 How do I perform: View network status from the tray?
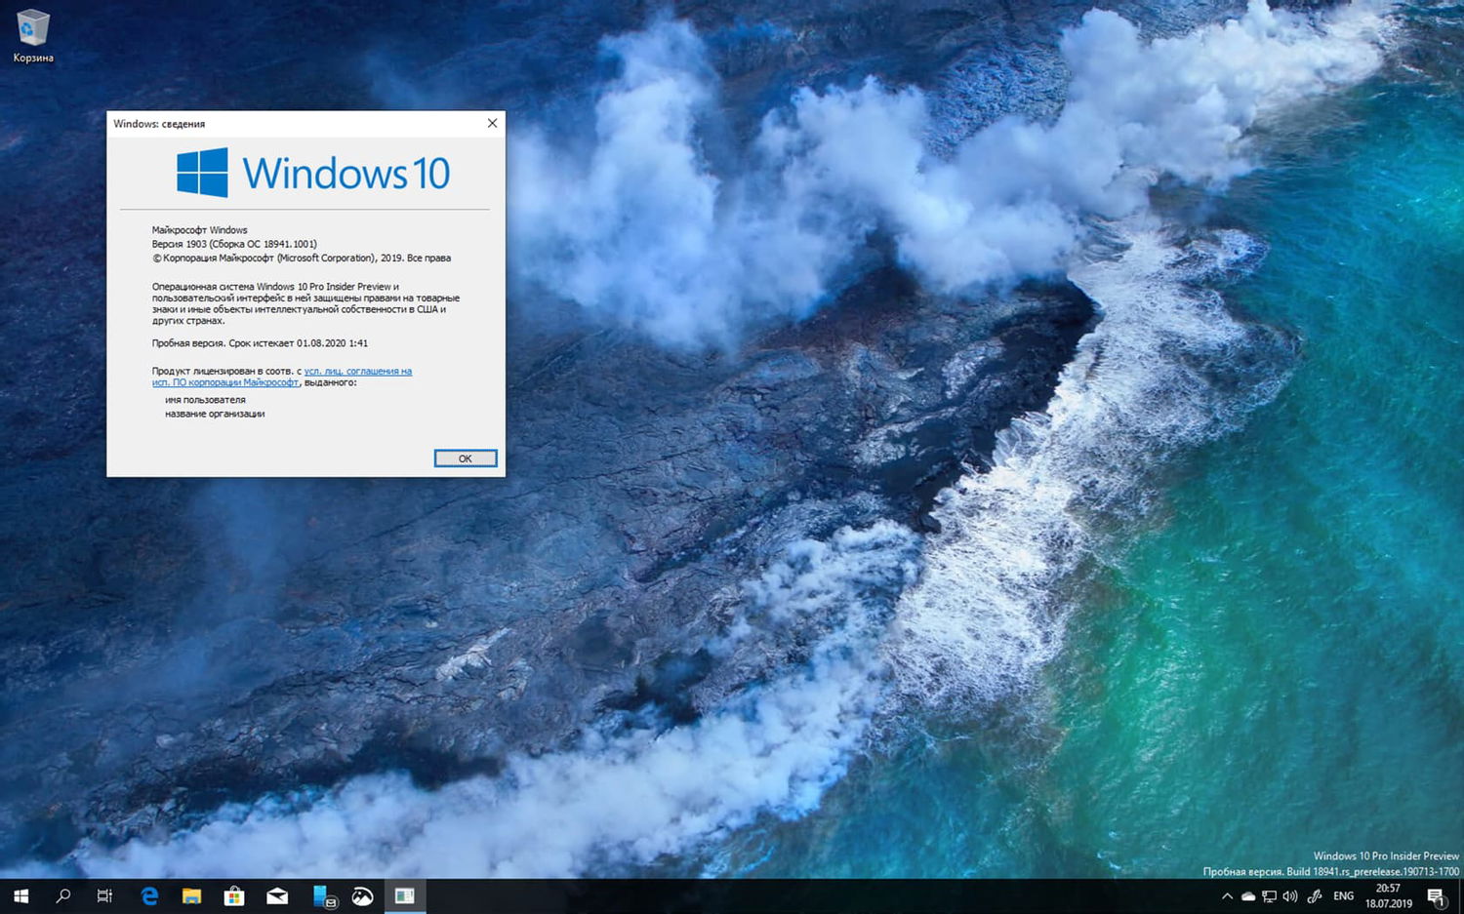[x=1268, y=895]
